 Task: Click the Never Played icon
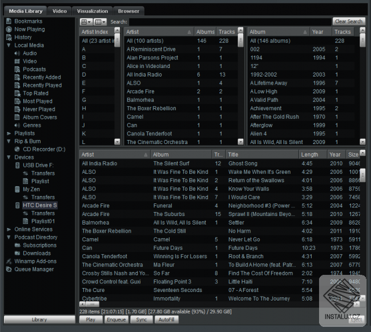[17, 109]
